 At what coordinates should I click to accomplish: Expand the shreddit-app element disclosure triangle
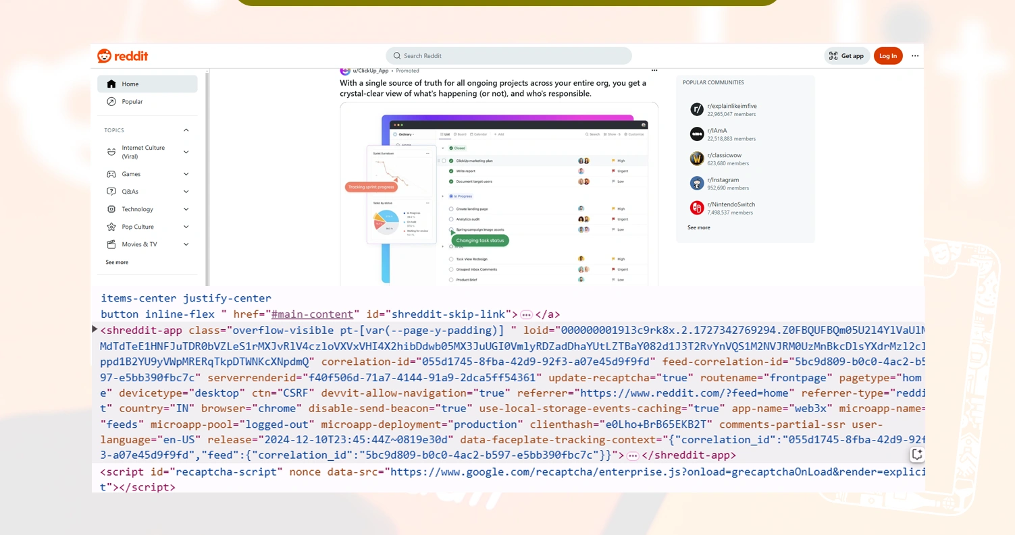tap(94, 329)
